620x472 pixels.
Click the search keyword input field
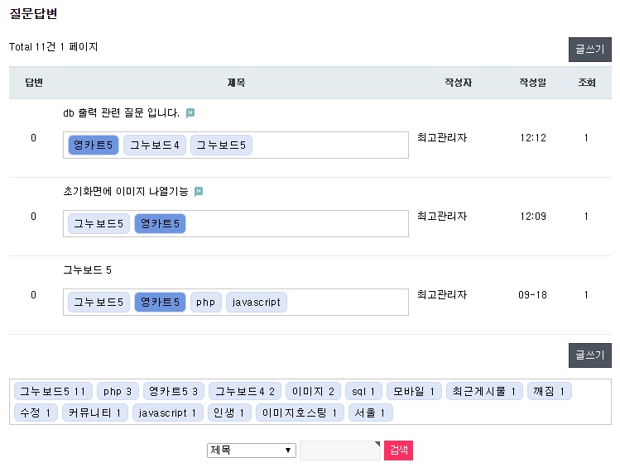[339, 451]
